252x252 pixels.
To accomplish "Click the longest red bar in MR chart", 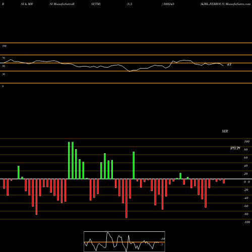I will coord(127,199).
